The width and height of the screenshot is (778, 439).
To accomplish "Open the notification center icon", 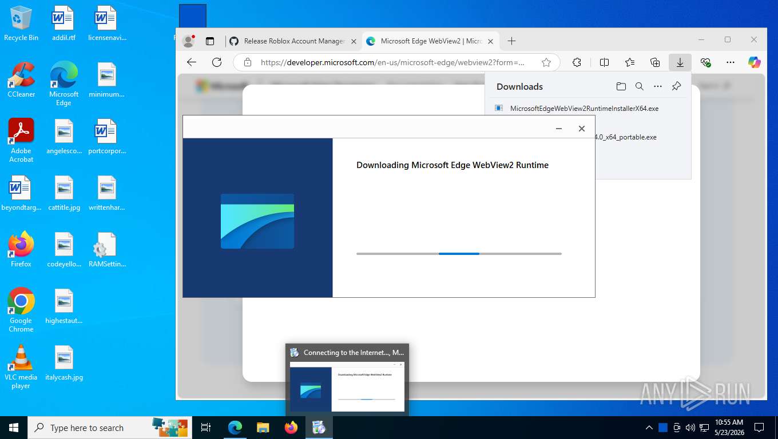I will (x=759, y=428).
